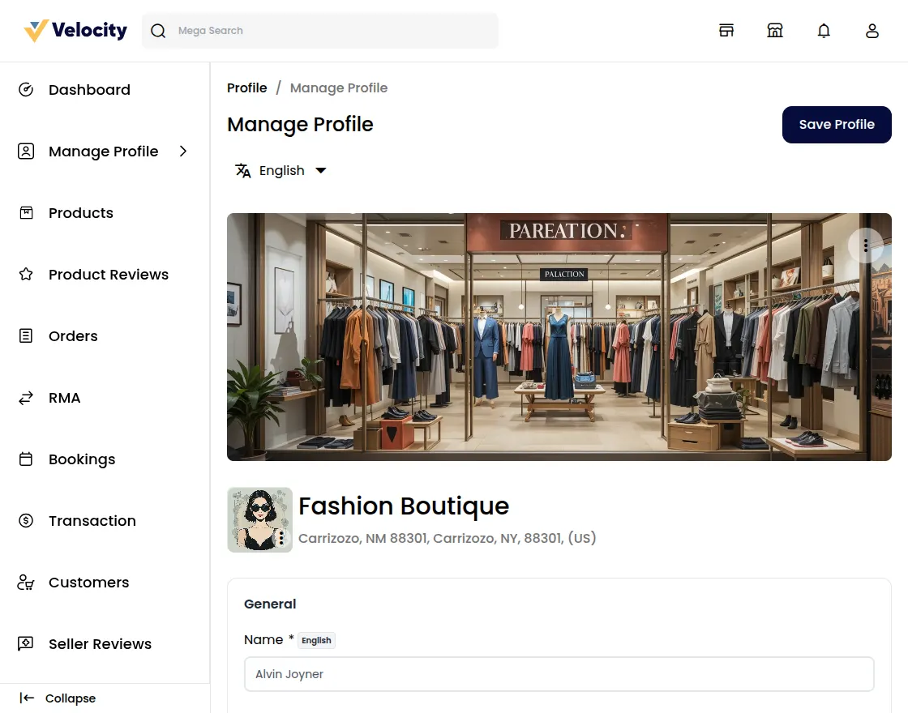Click the RMA arrows icon
The height and width of the screenshot is (713, 908).
coord(26,397)
